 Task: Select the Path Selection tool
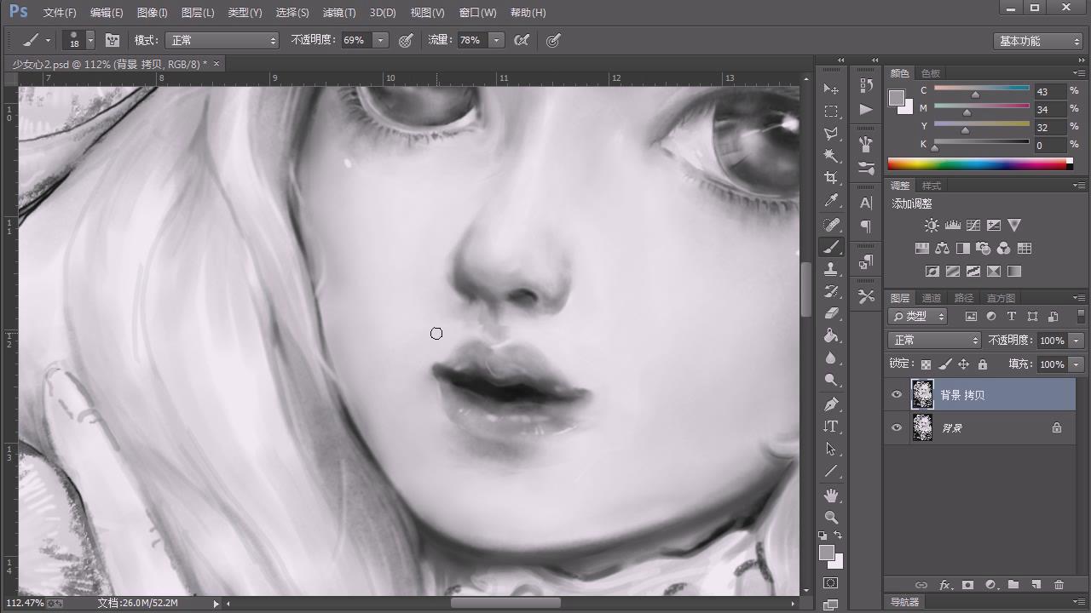(831, 449)
